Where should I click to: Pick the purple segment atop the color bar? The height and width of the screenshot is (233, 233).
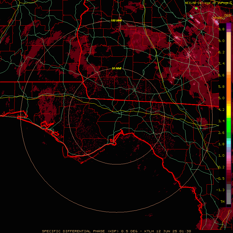point(229,26)
